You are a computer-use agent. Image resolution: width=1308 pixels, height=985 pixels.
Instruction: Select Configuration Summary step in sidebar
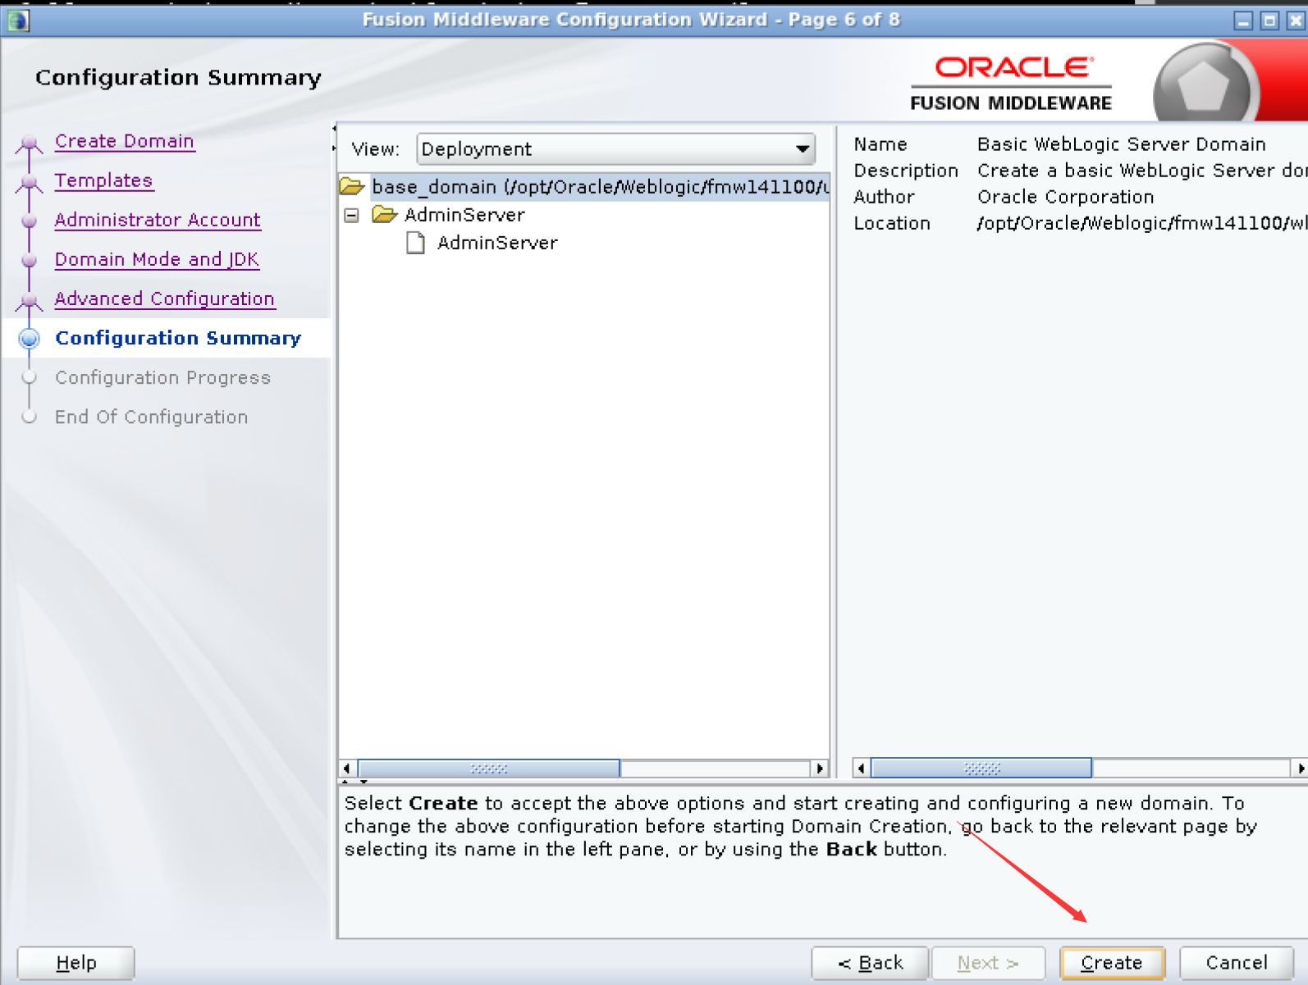click(178, 338)
